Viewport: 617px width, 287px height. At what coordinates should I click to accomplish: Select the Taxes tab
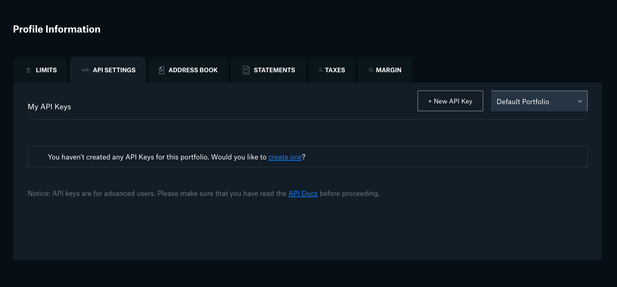click(x=335, y=70)
